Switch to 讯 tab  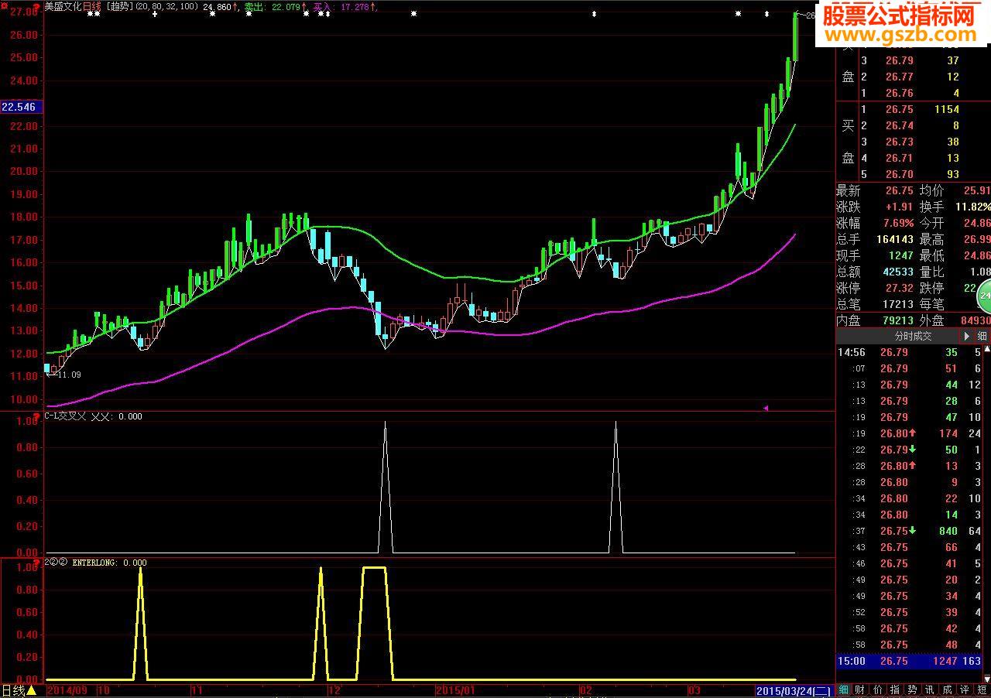pyautogui.click(x=929, y=689)
